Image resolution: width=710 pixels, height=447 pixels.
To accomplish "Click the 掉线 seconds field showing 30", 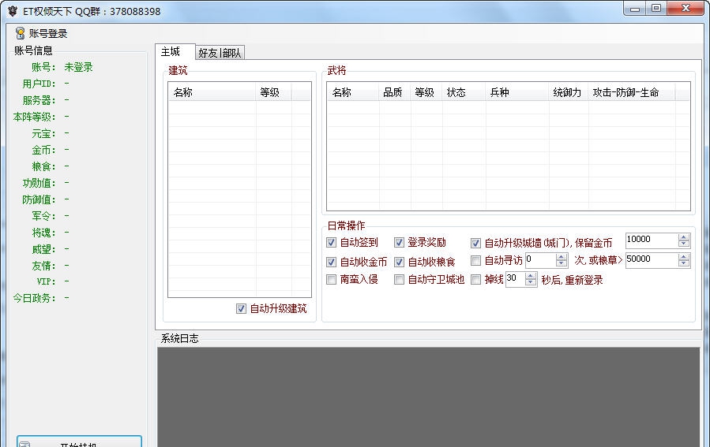I will point(515,279).
